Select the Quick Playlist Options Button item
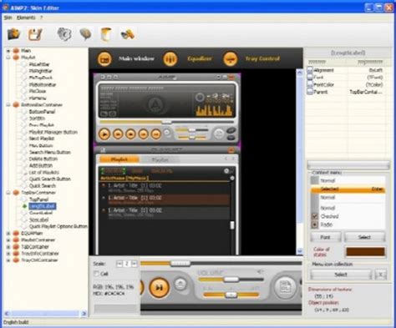The width and height of the screenshot is (396, 328). pyautogui.click(x=58, y=226)
